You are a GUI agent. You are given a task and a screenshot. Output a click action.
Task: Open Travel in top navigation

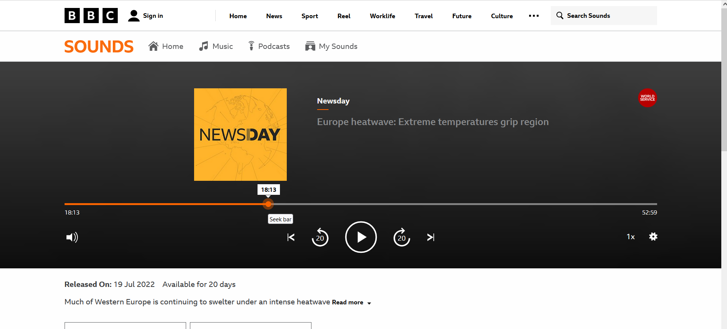424,16
